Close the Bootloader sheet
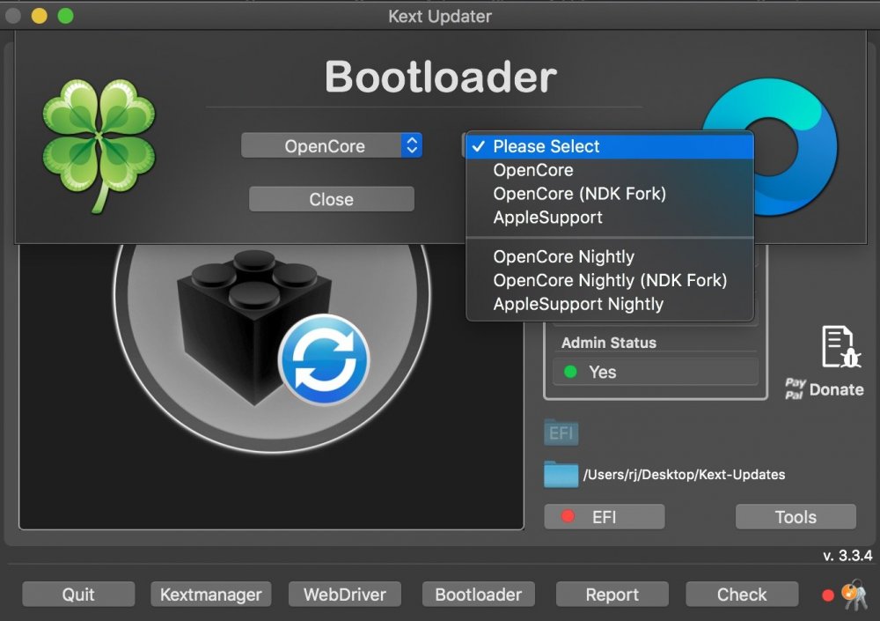 331,199
